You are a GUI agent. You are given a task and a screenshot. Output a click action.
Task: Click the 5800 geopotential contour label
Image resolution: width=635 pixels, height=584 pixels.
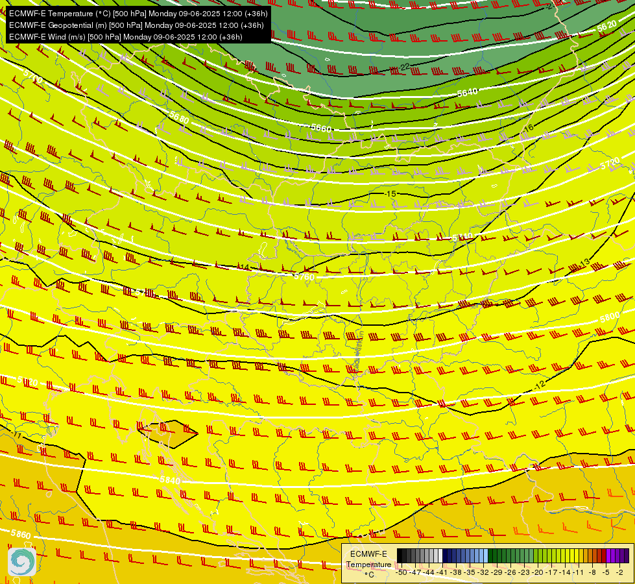tap(610, 317)
